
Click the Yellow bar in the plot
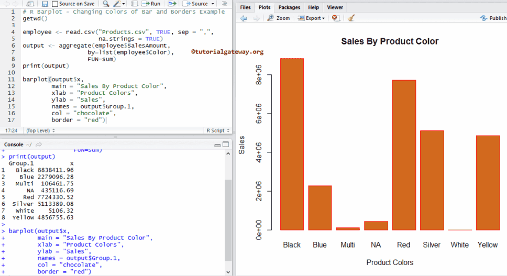(x=488, y=183)
